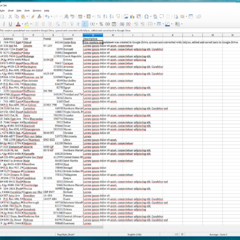Toggle Underline formatting

point(10,24)
